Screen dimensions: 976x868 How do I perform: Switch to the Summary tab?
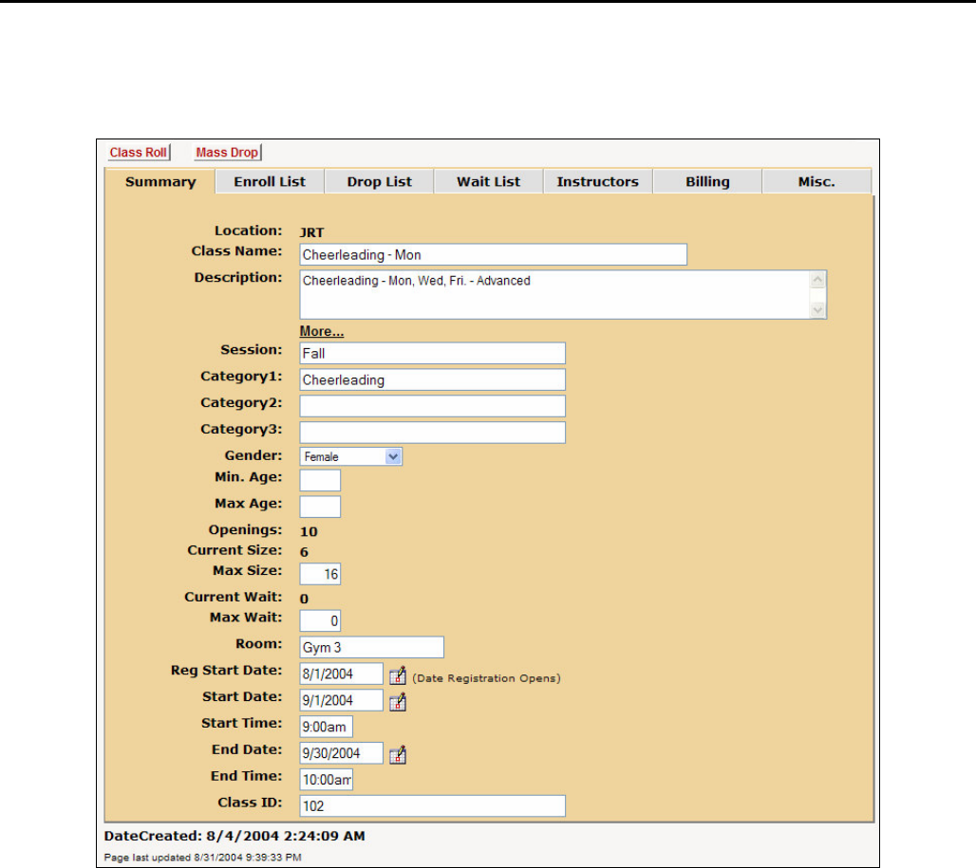(x=160, y=181)
